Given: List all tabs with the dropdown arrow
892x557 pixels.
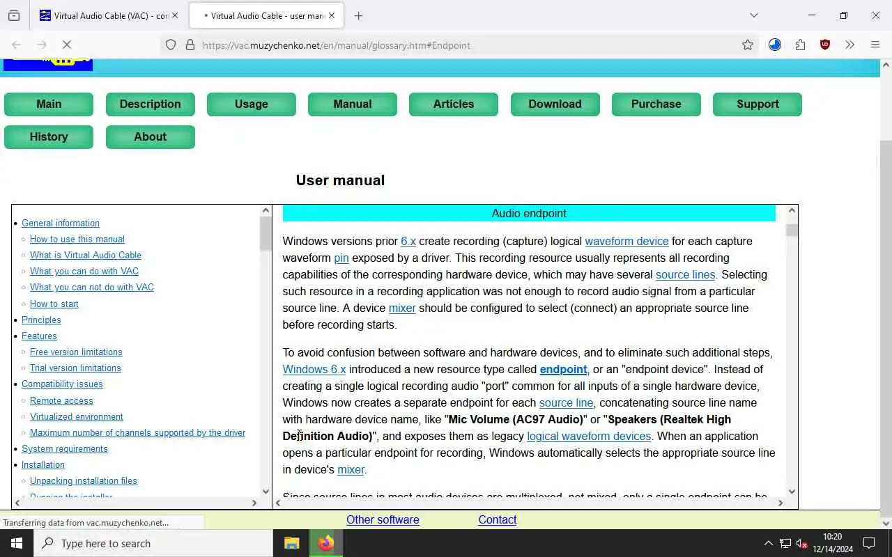Looking at the screenshot, I should point(754,15).
